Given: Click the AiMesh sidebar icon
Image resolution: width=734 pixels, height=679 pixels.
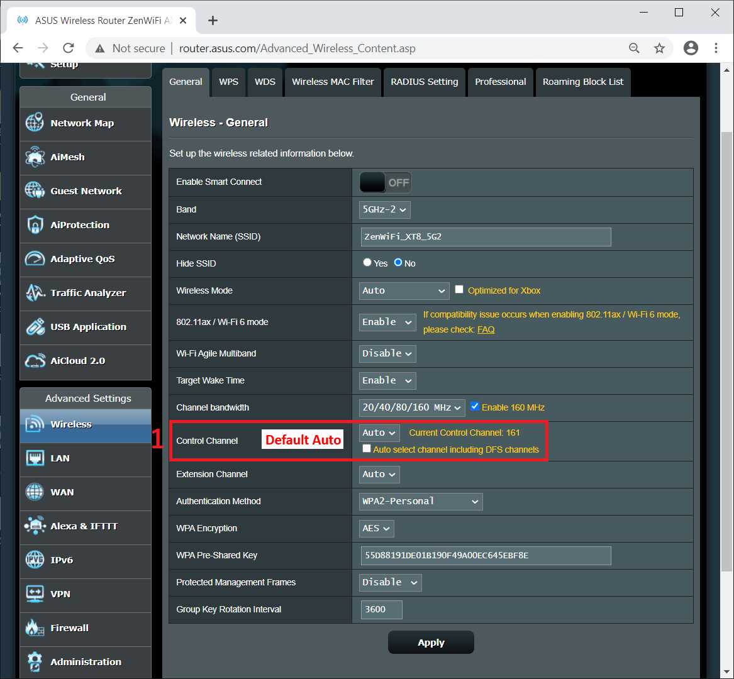Looking at the screenshot, I should (35, 157).
